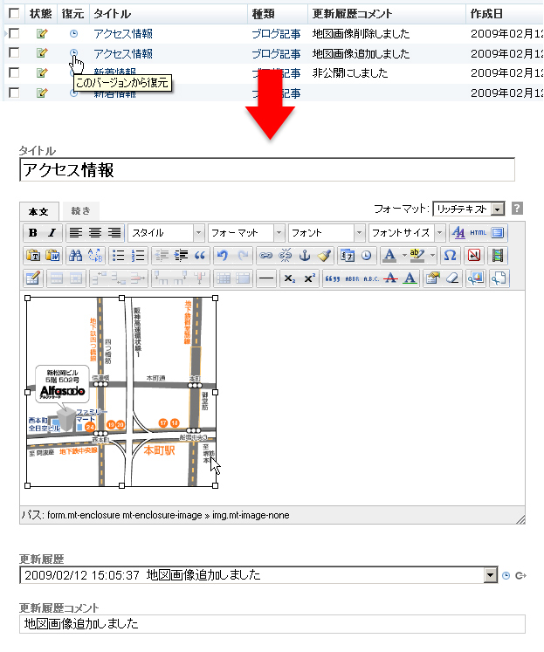Insert a horizontal rule
This screenshot has height=652, width=544.
pyautogui.click(x=266, y=278)
